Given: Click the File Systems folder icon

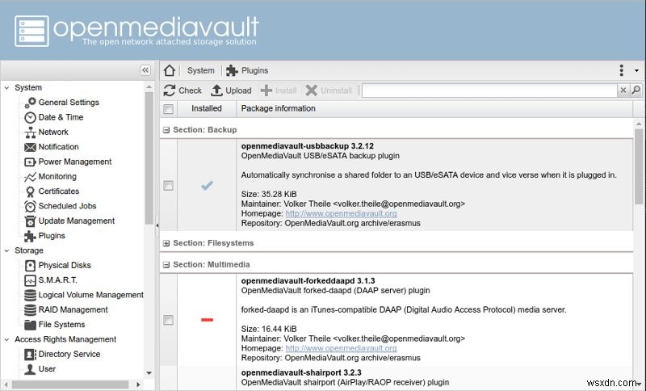Looking at the screenshot, I should click(30, 325).
